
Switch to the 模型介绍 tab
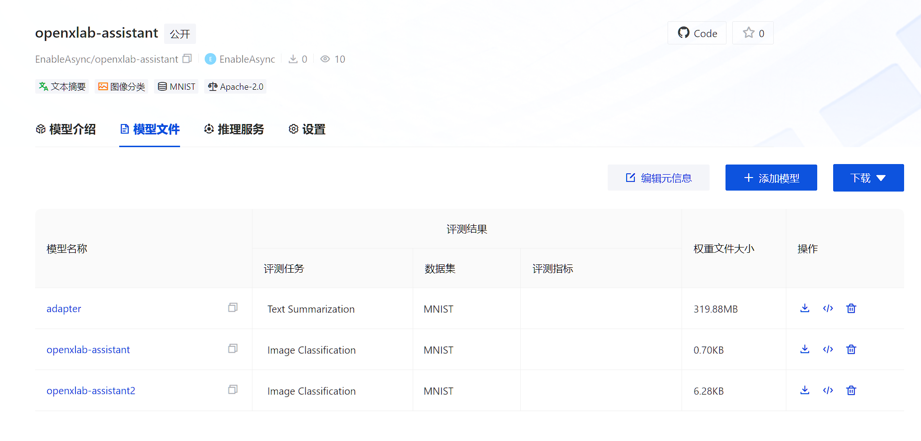[x=66, y=129]
